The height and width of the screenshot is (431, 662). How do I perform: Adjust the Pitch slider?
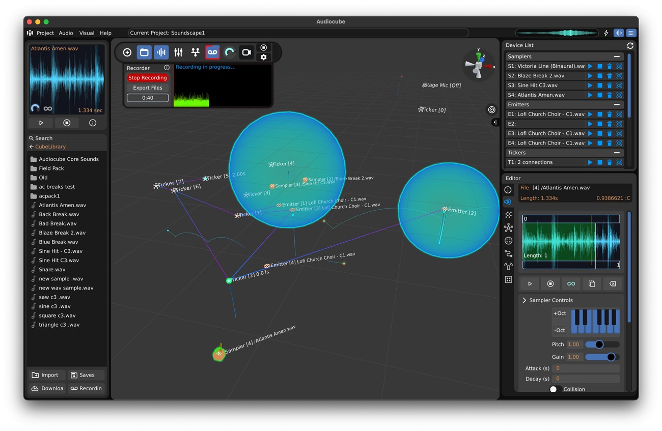click(599, 344)
